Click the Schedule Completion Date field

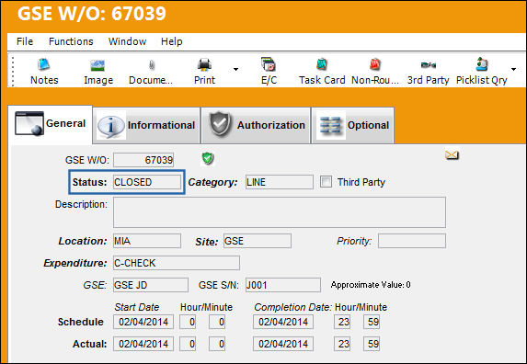click(x=283, y=322)
